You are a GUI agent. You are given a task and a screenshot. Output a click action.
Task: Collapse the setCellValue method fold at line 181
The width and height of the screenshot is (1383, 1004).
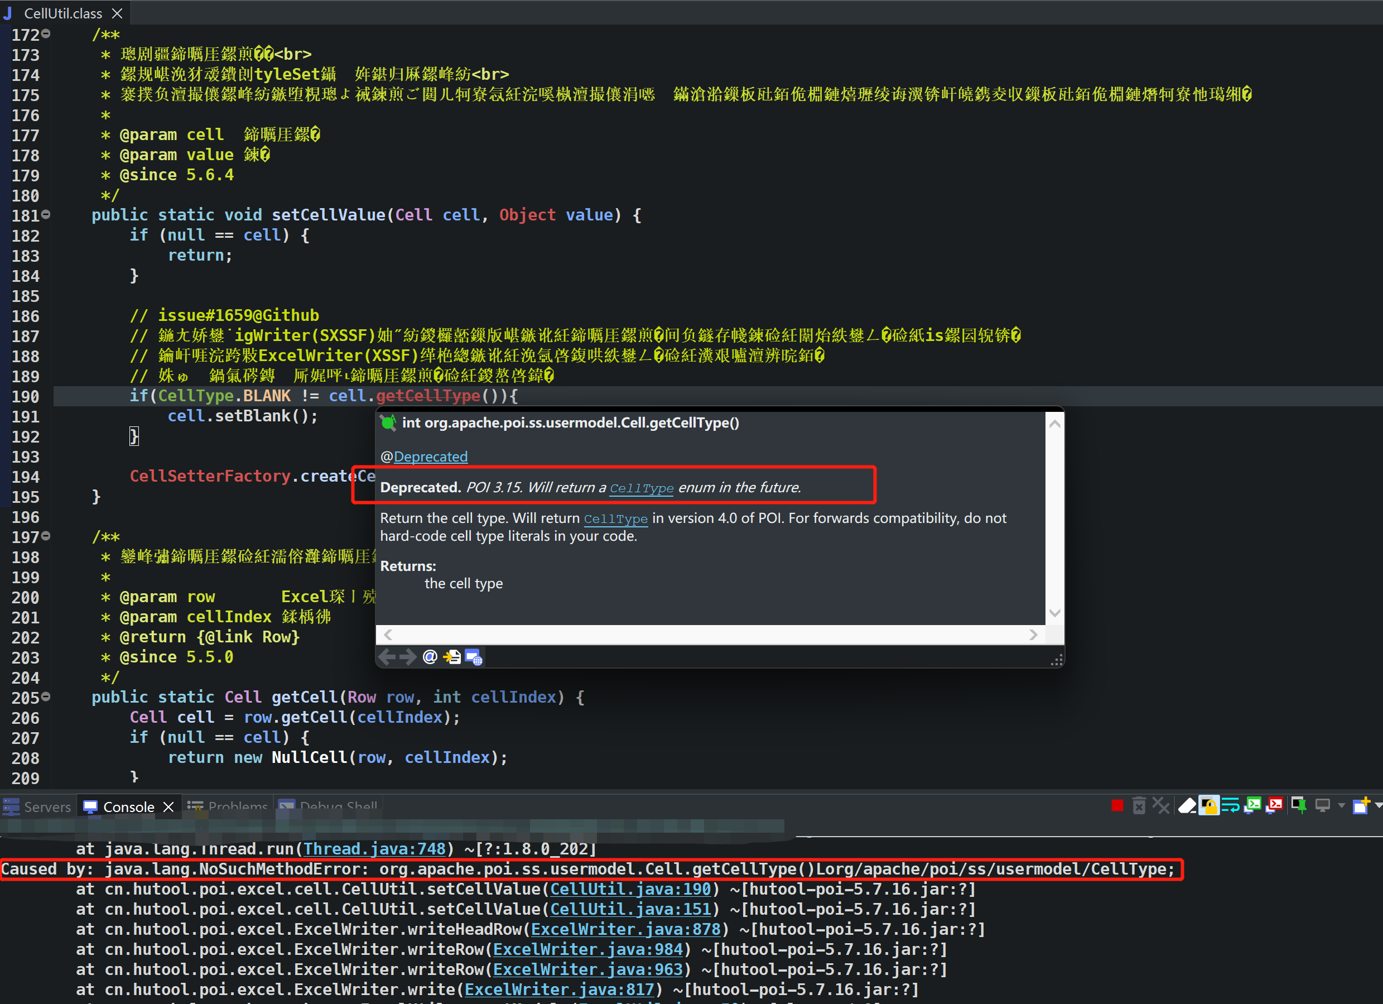point(46,215)
